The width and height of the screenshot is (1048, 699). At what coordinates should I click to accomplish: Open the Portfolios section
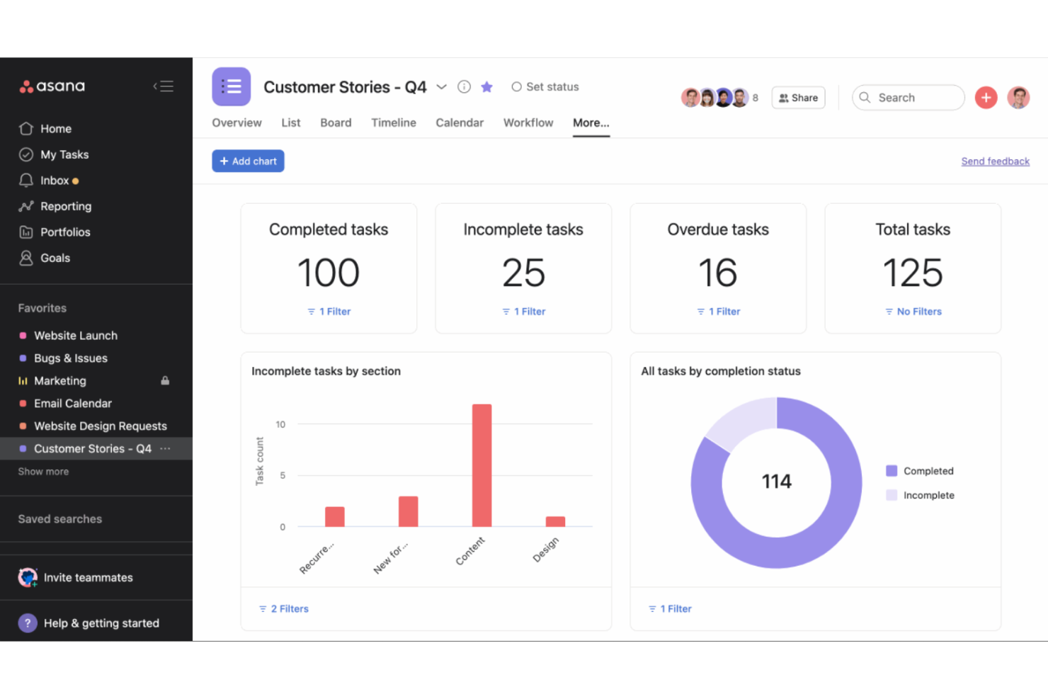(66, 232)
